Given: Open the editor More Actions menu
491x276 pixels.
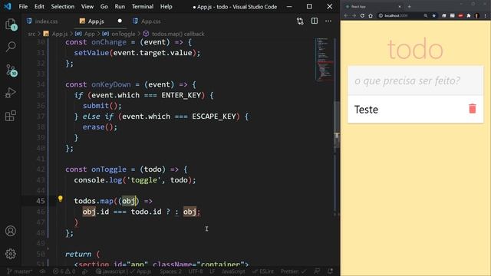Looking at the screenshot, I should 328,21.
